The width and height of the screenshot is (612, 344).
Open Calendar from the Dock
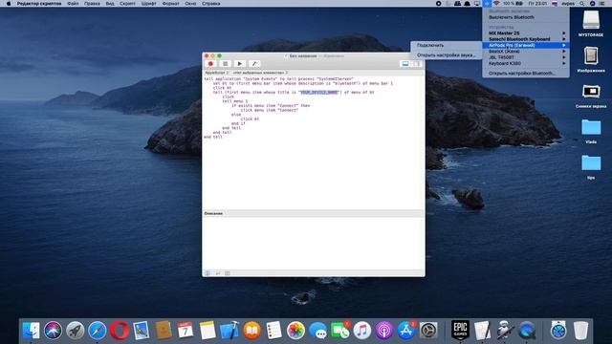(x=185, y=331)
